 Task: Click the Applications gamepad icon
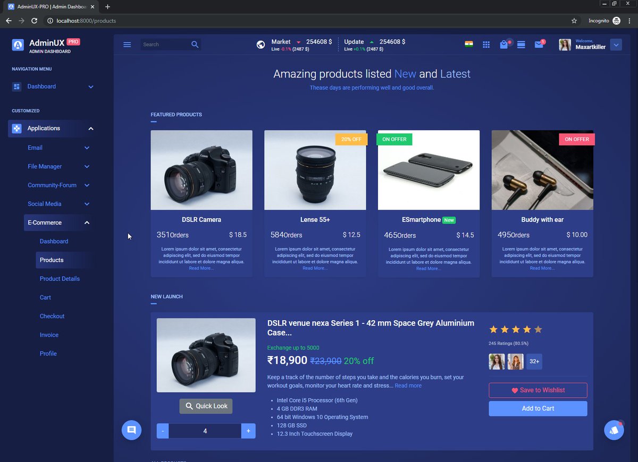(16, 128)
